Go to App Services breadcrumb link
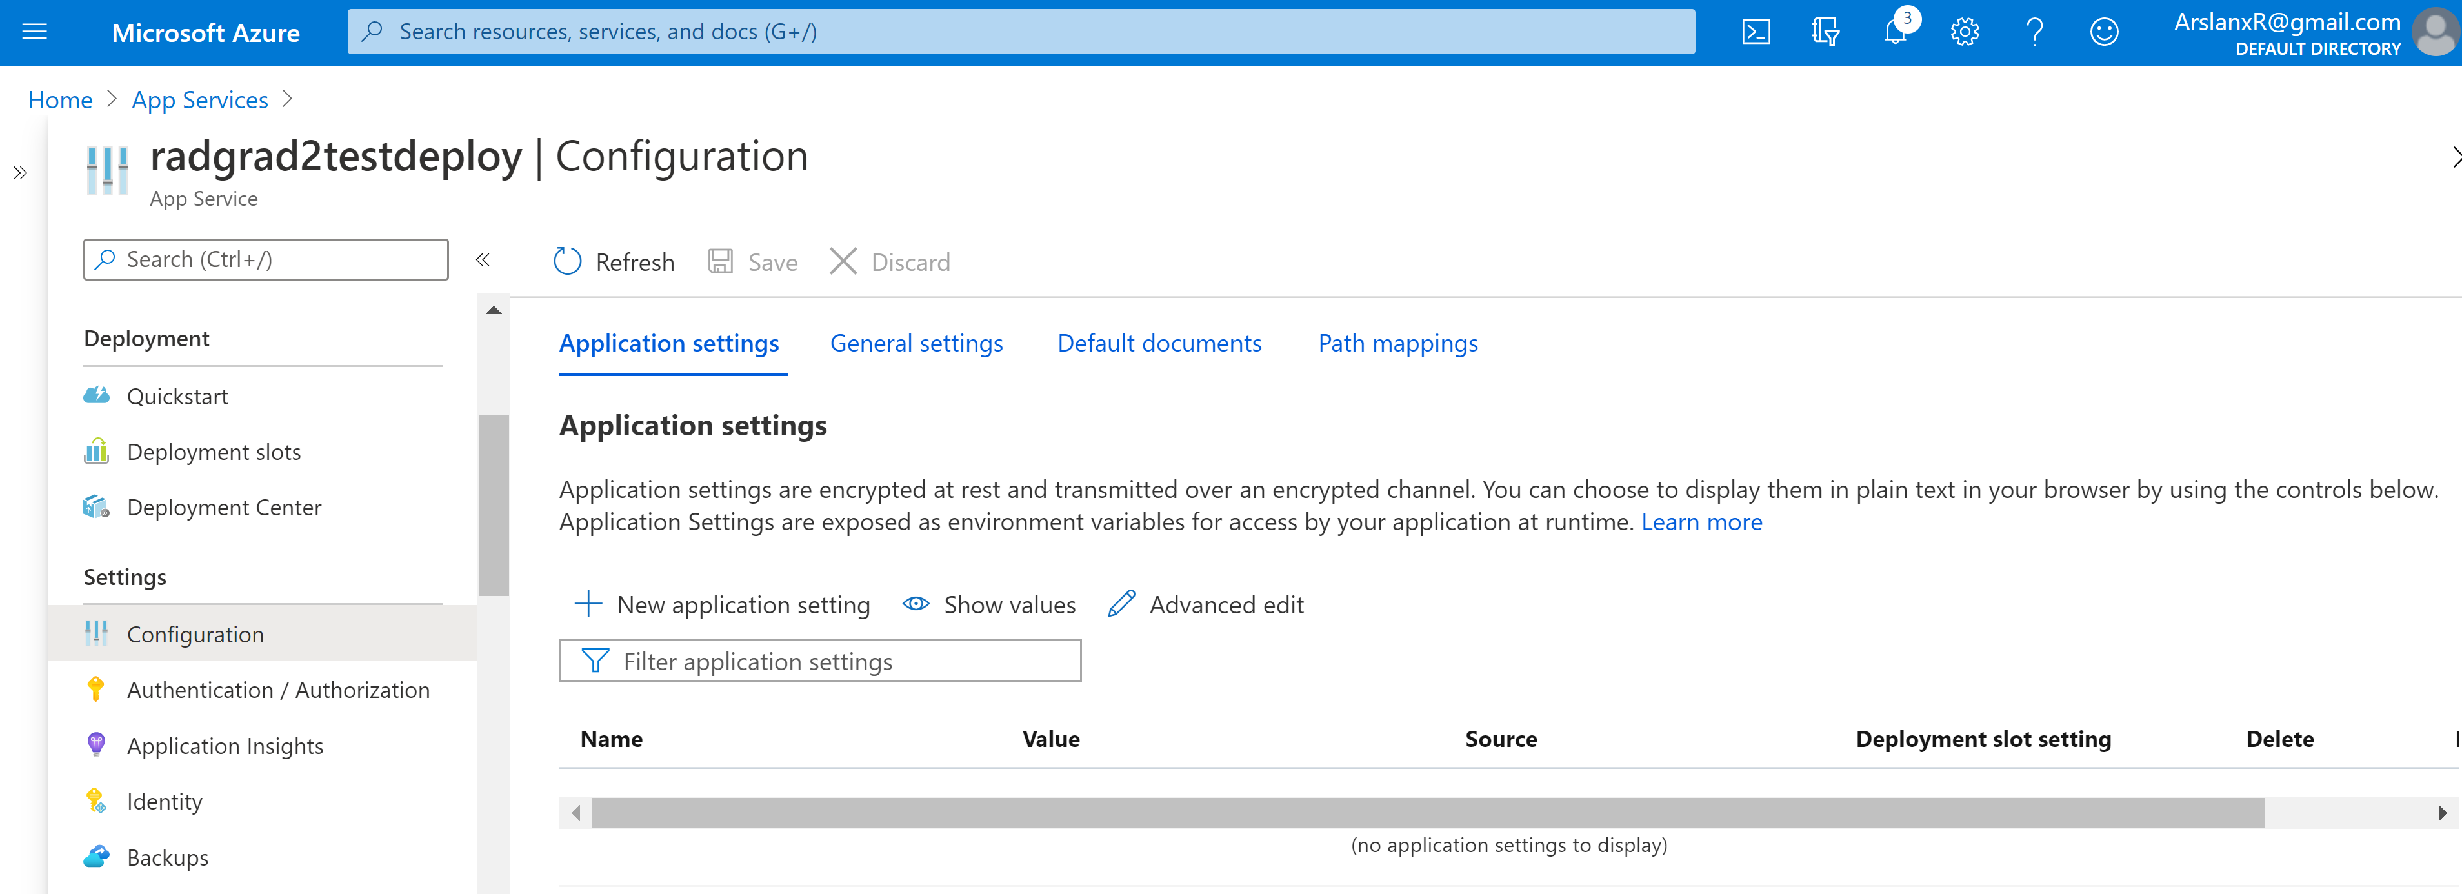 pyautogui.click(x=200, y=99)
